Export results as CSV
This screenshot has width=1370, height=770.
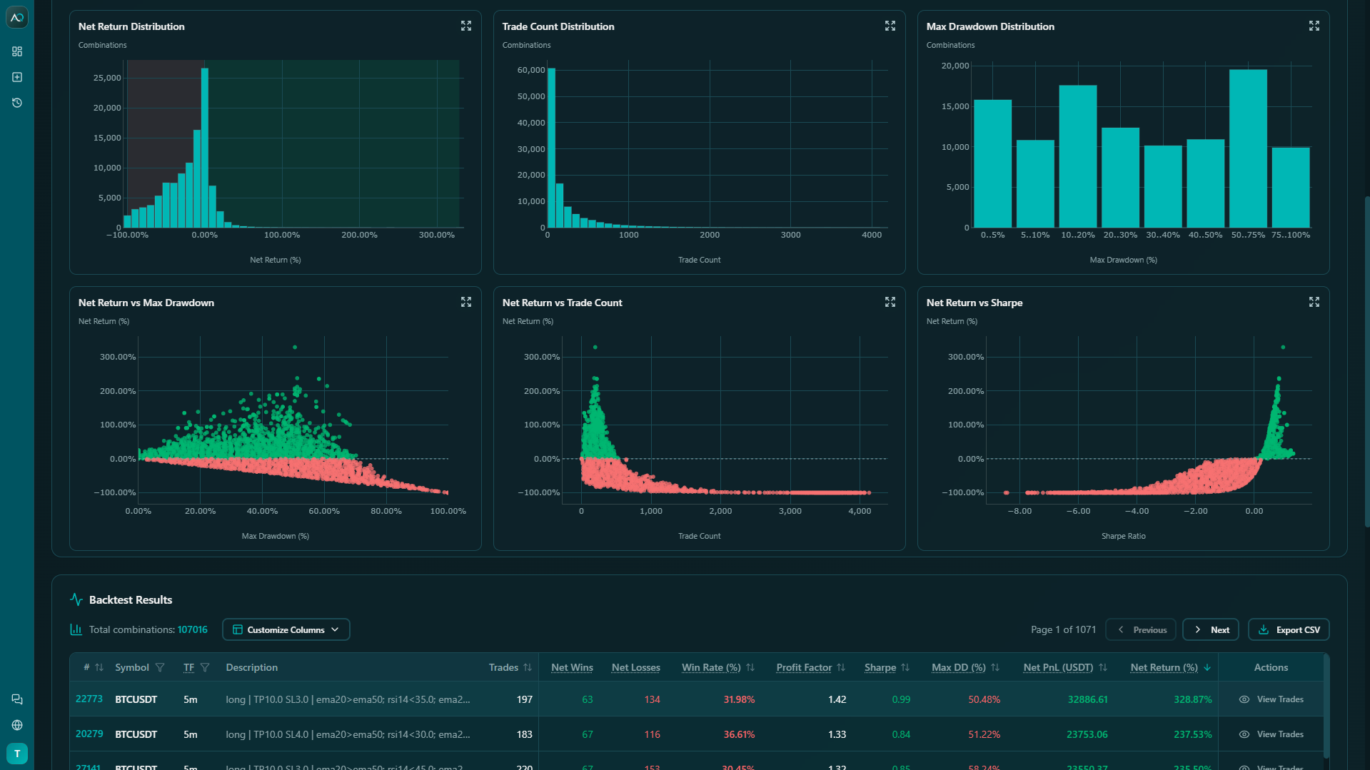[1289, 629]
